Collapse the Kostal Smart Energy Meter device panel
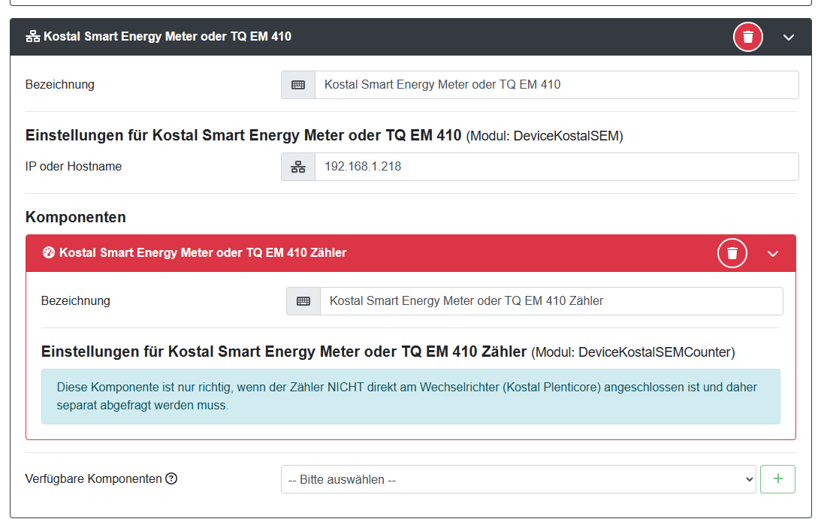This screenshot has height=519, width=818. point(788,37)
